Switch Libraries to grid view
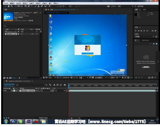The width and height of the screenshot is (160, 127). [154, 44]
